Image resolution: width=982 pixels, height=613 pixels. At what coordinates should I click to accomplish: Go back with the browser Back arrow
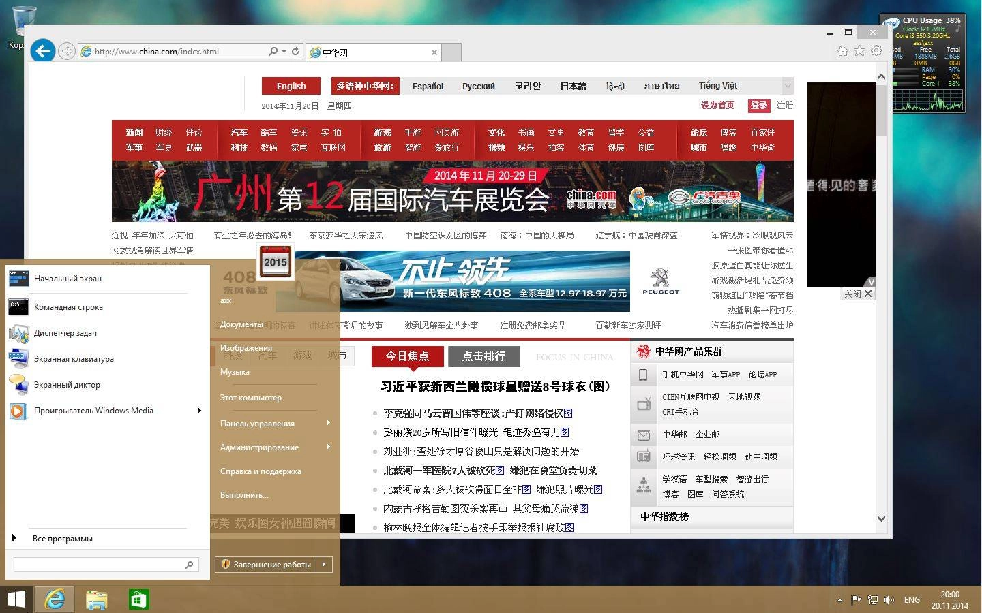tap(43, 50)
